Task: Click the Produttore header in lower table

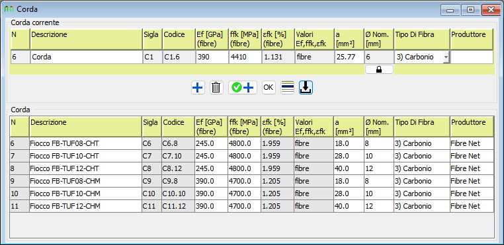Action: pyautogui.click(x=472, y=127)
